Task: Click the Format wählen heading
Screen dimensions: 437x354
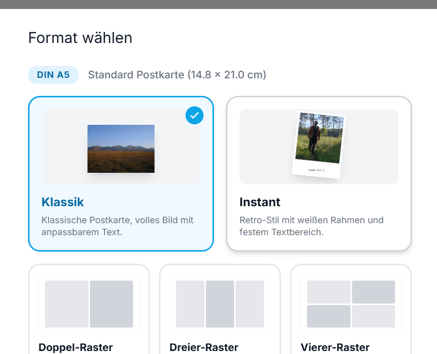Action: click(x=80, y=38)
